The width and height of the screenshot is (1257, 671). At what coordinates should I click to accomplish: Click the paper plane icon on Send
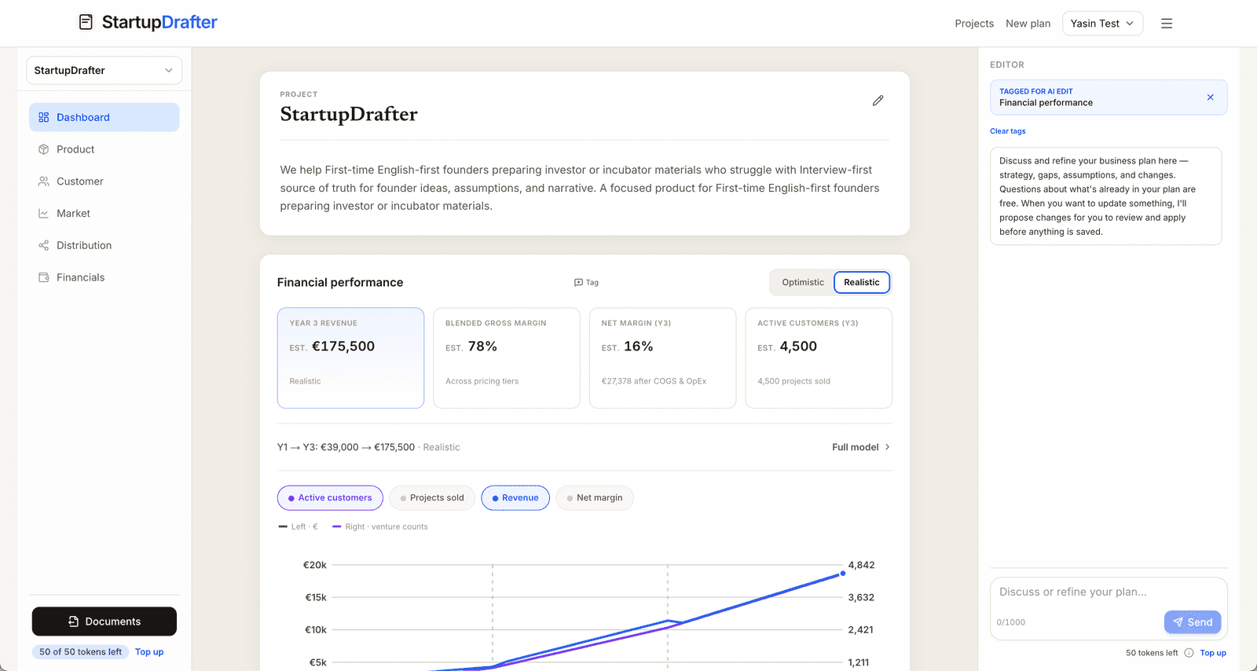tap(1178, 622)
